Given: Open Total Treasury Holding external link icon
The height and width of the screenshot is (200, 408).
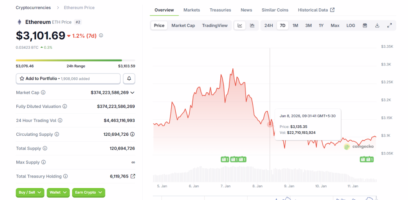Looking at the screenshot, I should click(133, 176).
